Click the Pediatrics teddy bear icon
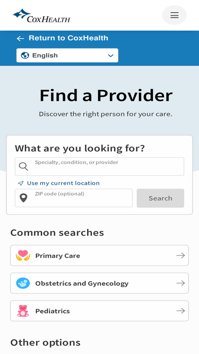The height and width of the screenshot is (354, 199). click(x=23, y=311)
